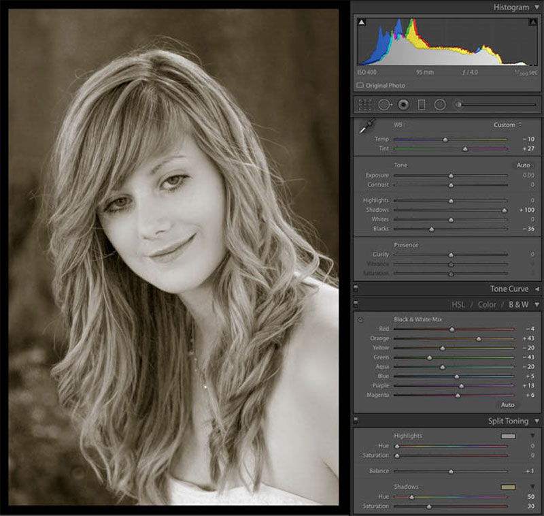Switch to the HSL tab
The height and width of the screenshot is (516, 544).
pos(458,304)
